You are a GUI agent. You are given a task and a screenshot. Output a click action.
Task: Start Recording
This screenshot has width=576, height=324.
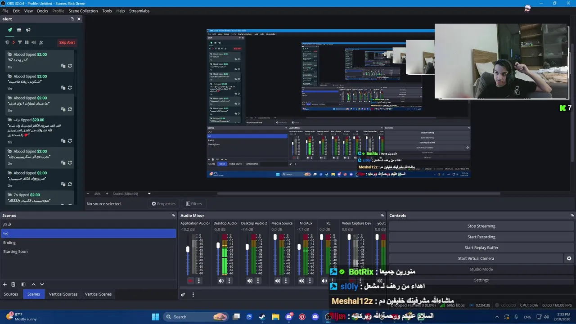point(481,237)
